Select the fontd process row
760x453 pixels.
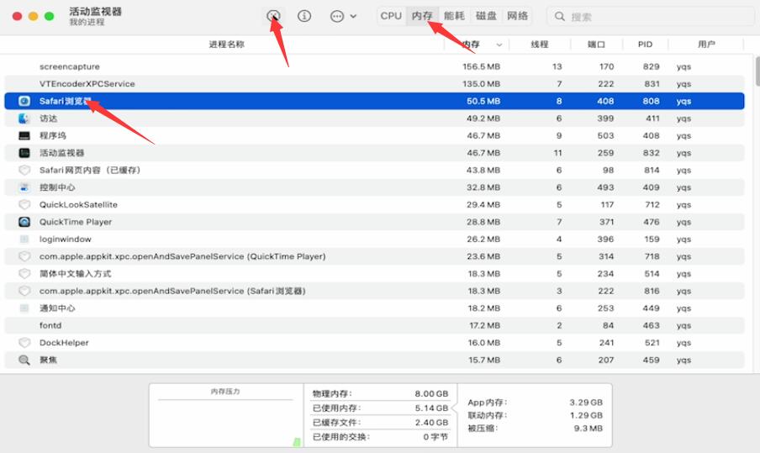(374, 325)
